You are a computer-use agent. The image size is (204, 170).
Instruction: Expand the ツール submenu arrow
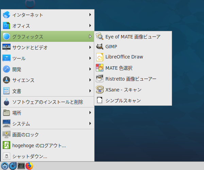(x=90, y=58)
